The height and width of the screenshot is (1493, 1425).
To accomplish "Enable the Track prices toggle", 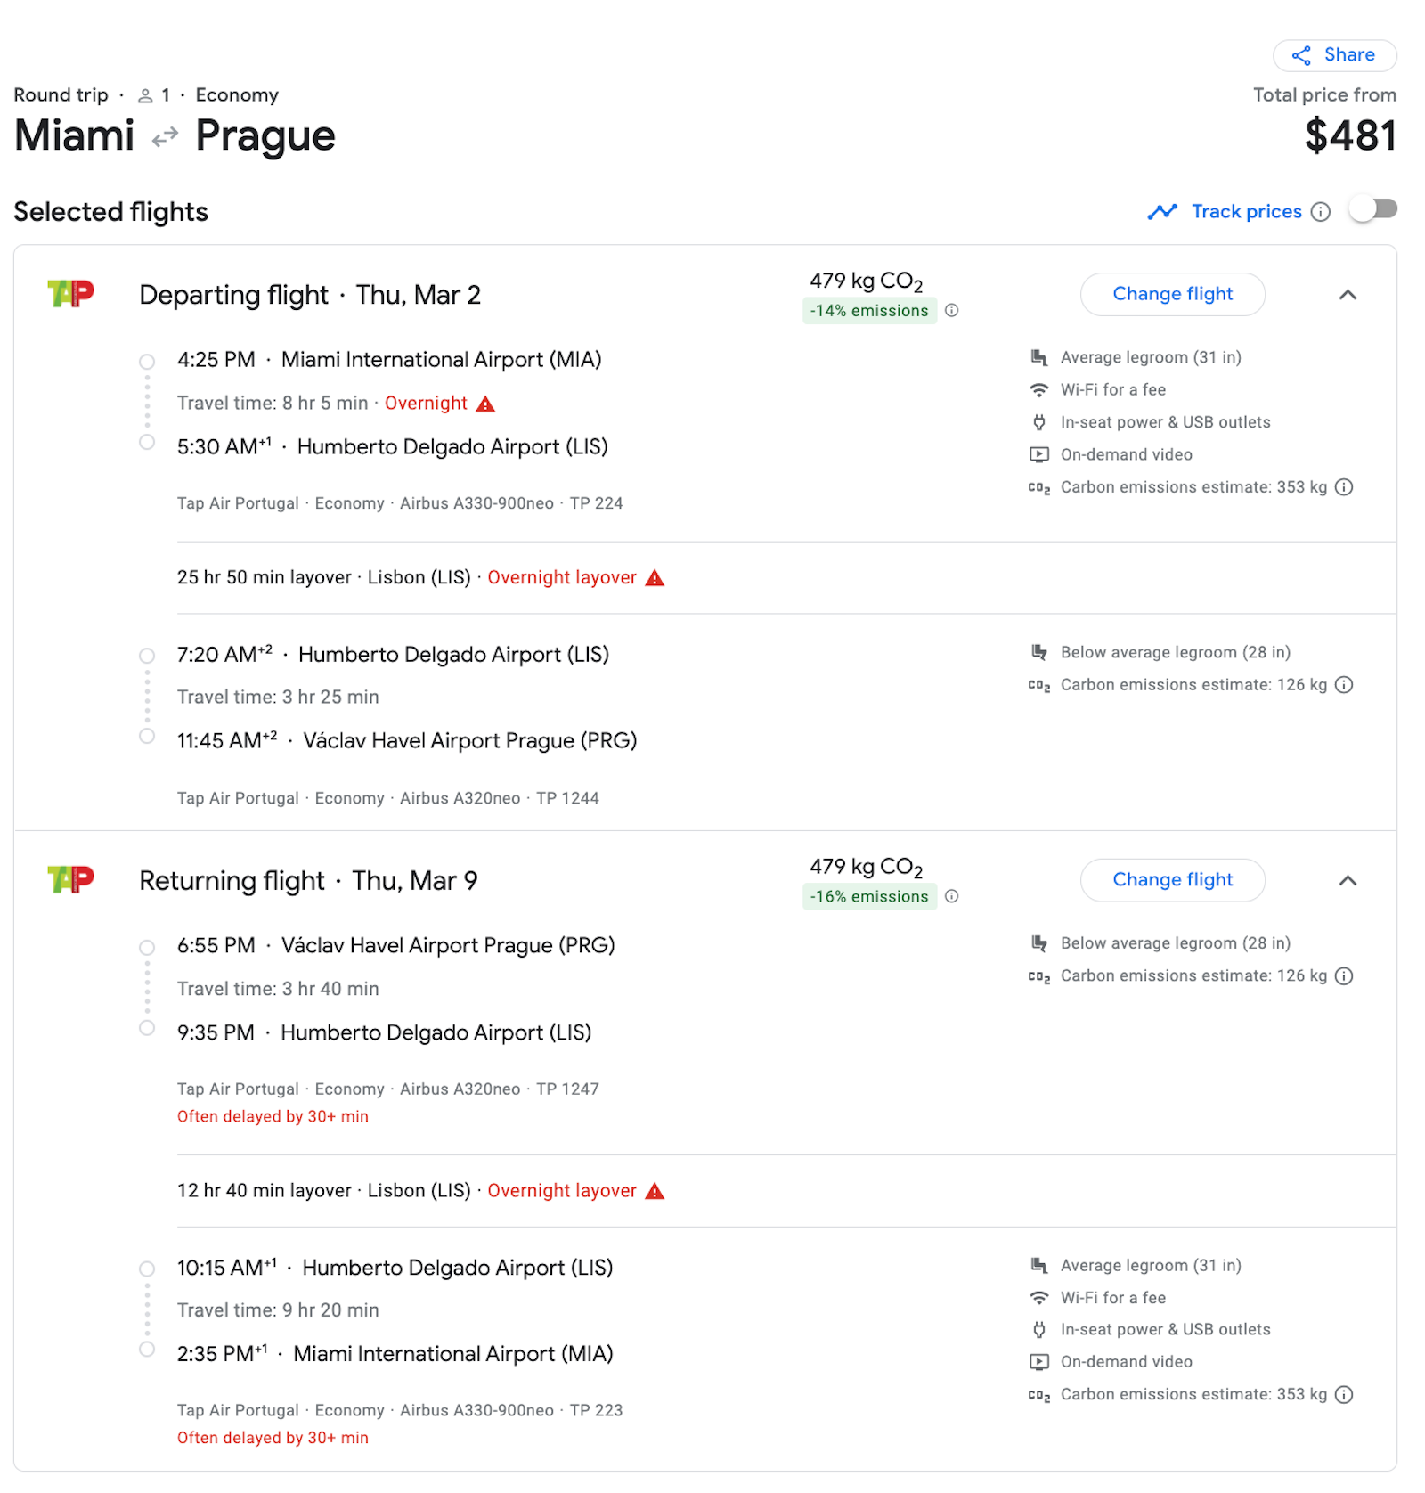I will click(1372, 208).
